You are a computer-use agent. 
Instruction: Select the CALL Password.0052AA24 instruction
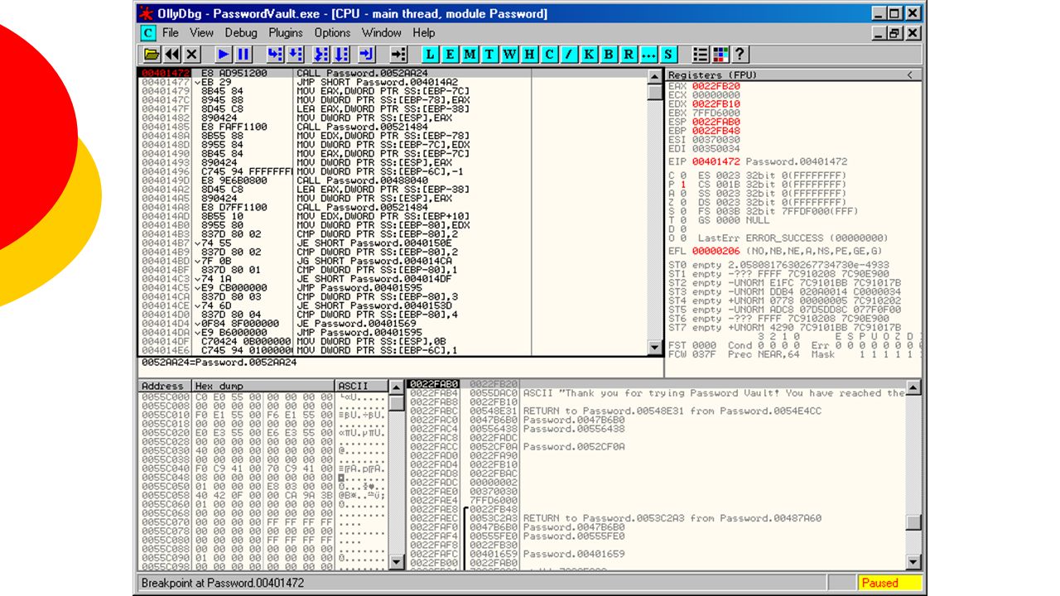(362, 73)
